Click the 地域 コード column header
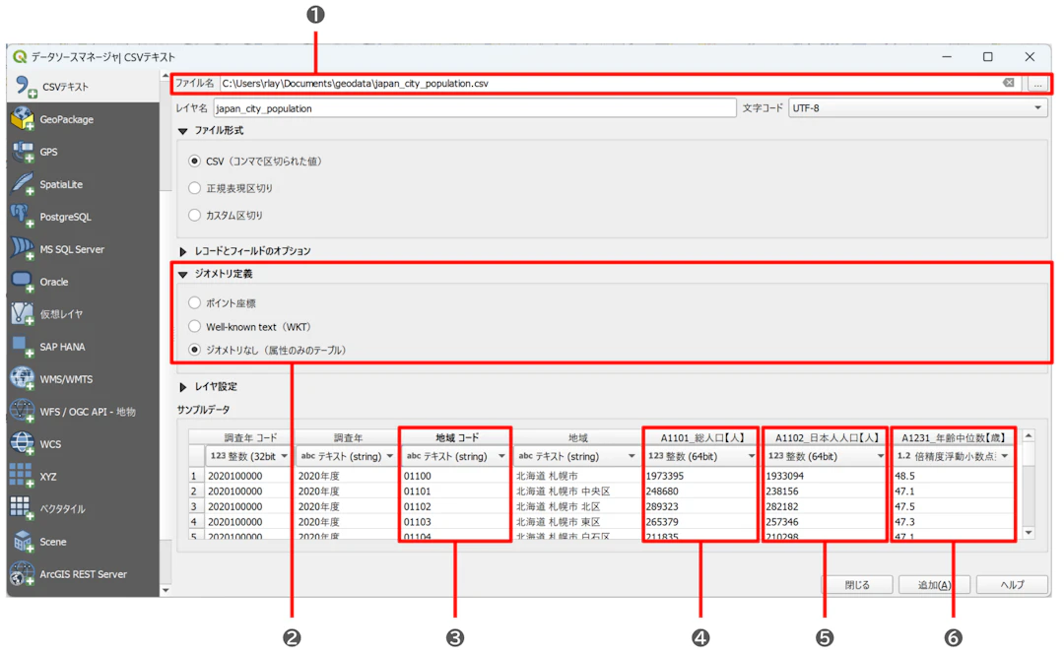Viewport: 1064px width, 656px height. pos(456,437)
